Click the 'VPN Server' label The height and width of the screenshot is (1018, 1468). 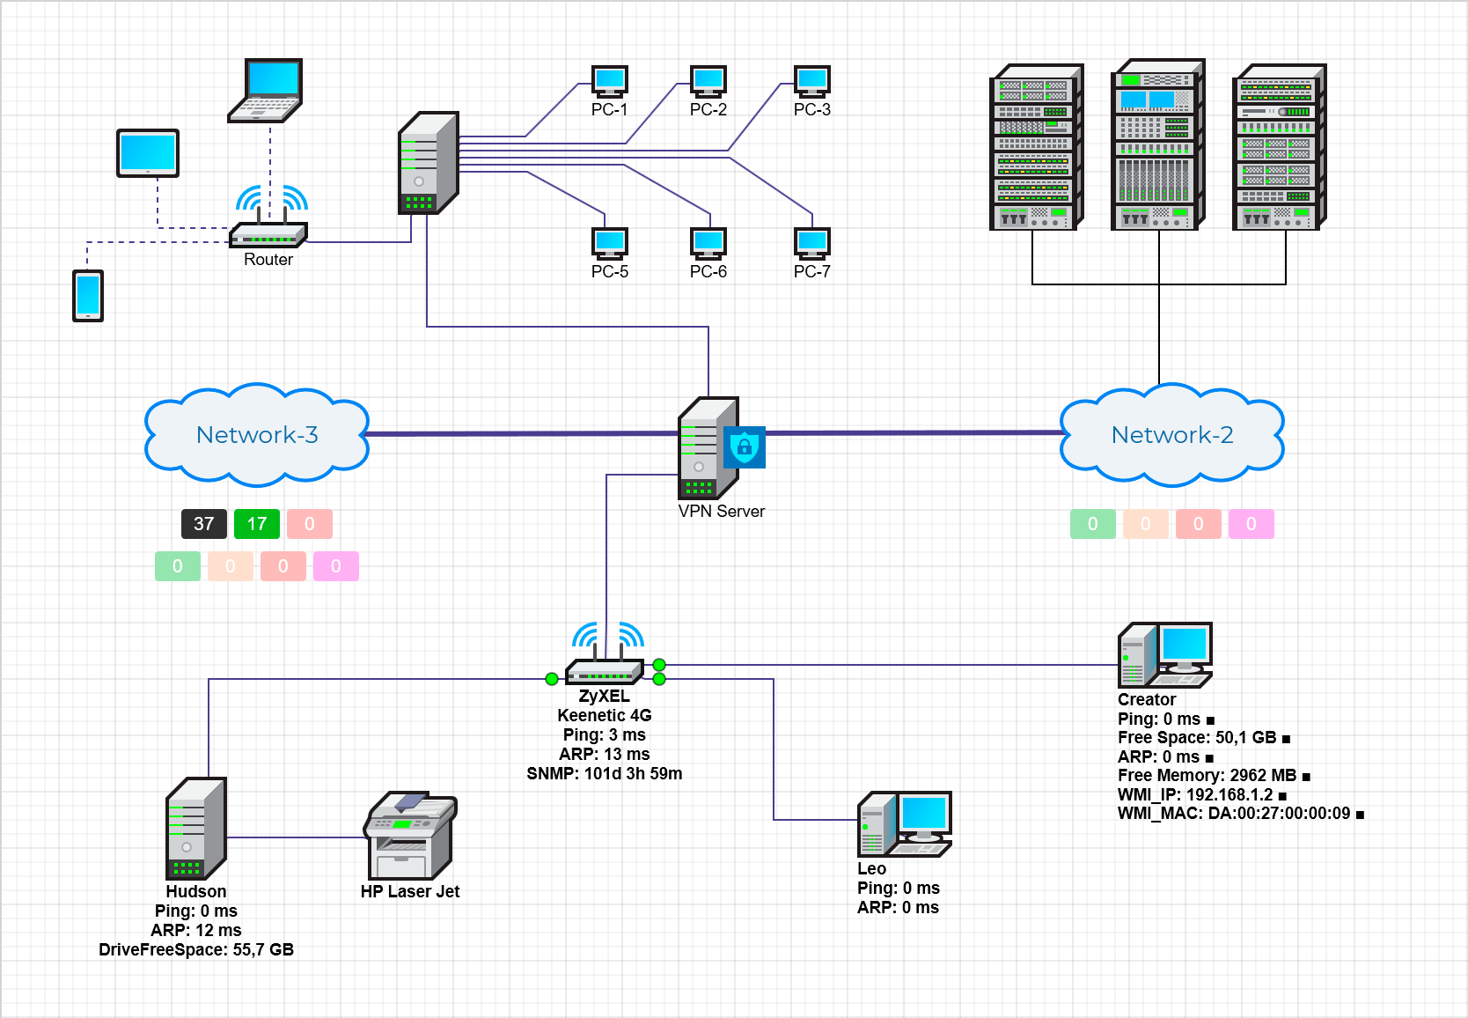[722, 511]
